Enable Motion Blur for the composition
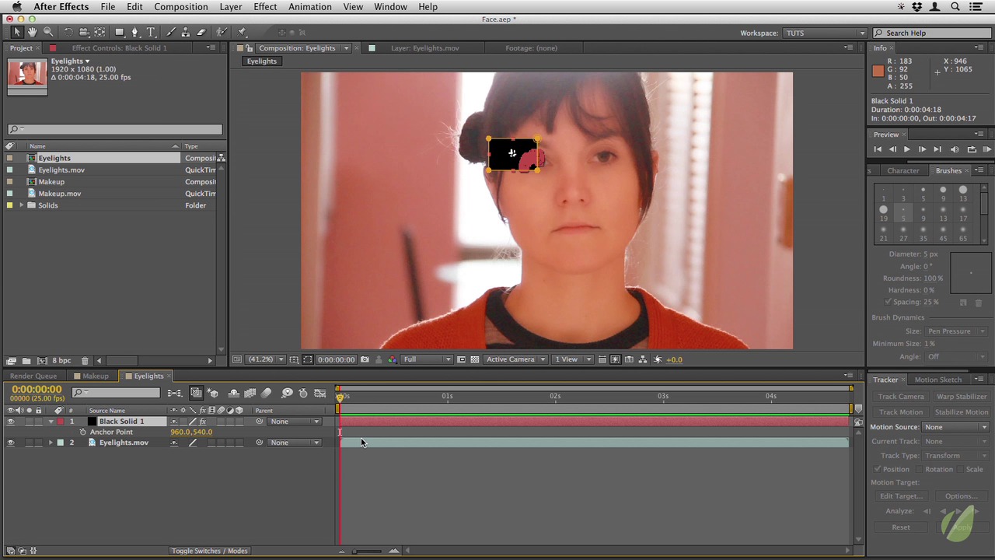995x560 pixels. tap(267, 393)
